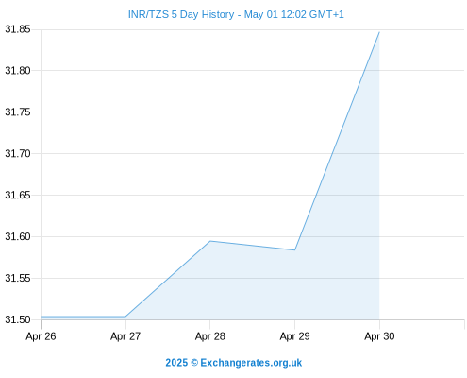Click the Exchangerates.org.uk copyright link

(x=234, y=363)
